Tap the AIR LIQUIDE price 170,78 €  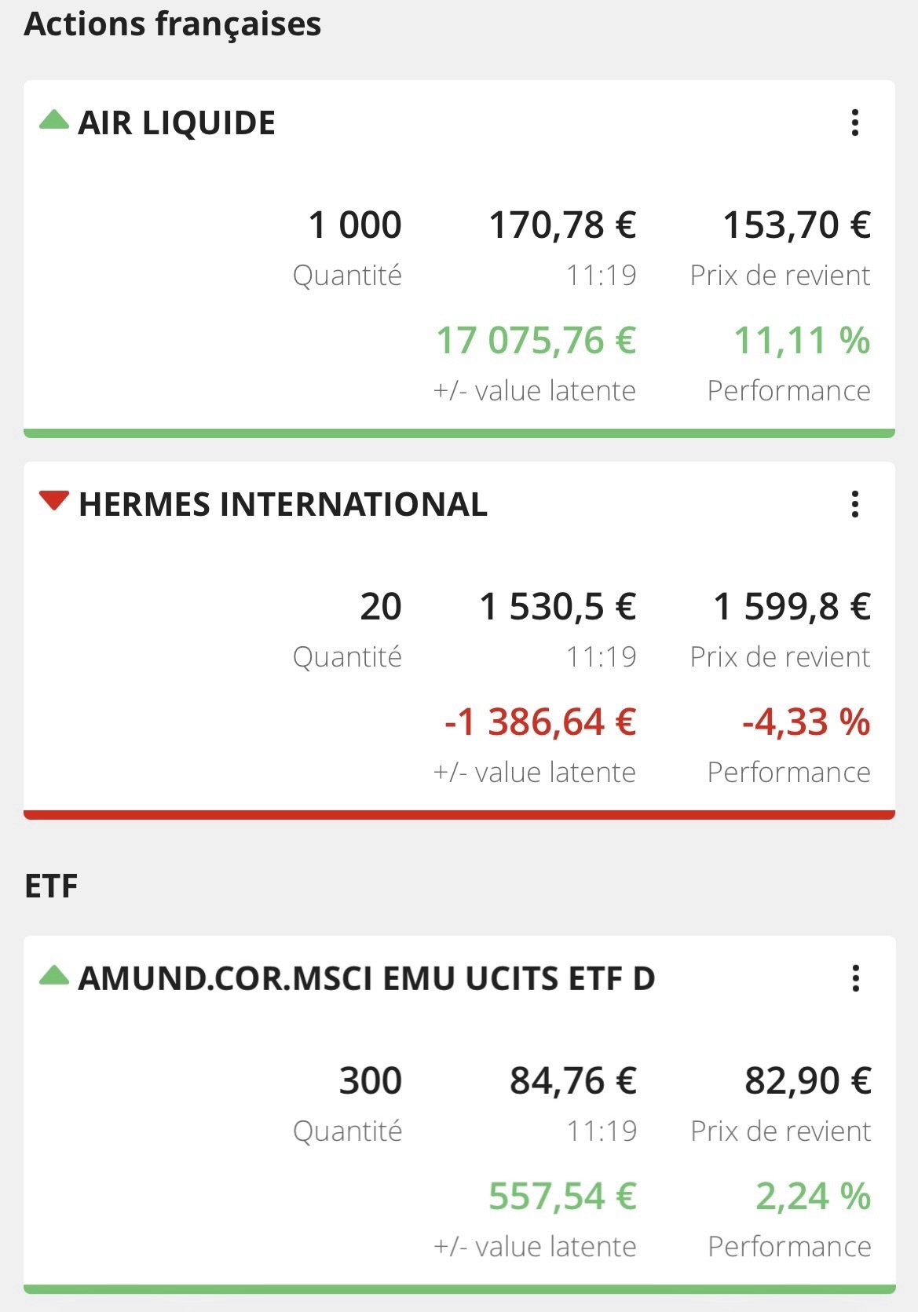click(562, 225)
